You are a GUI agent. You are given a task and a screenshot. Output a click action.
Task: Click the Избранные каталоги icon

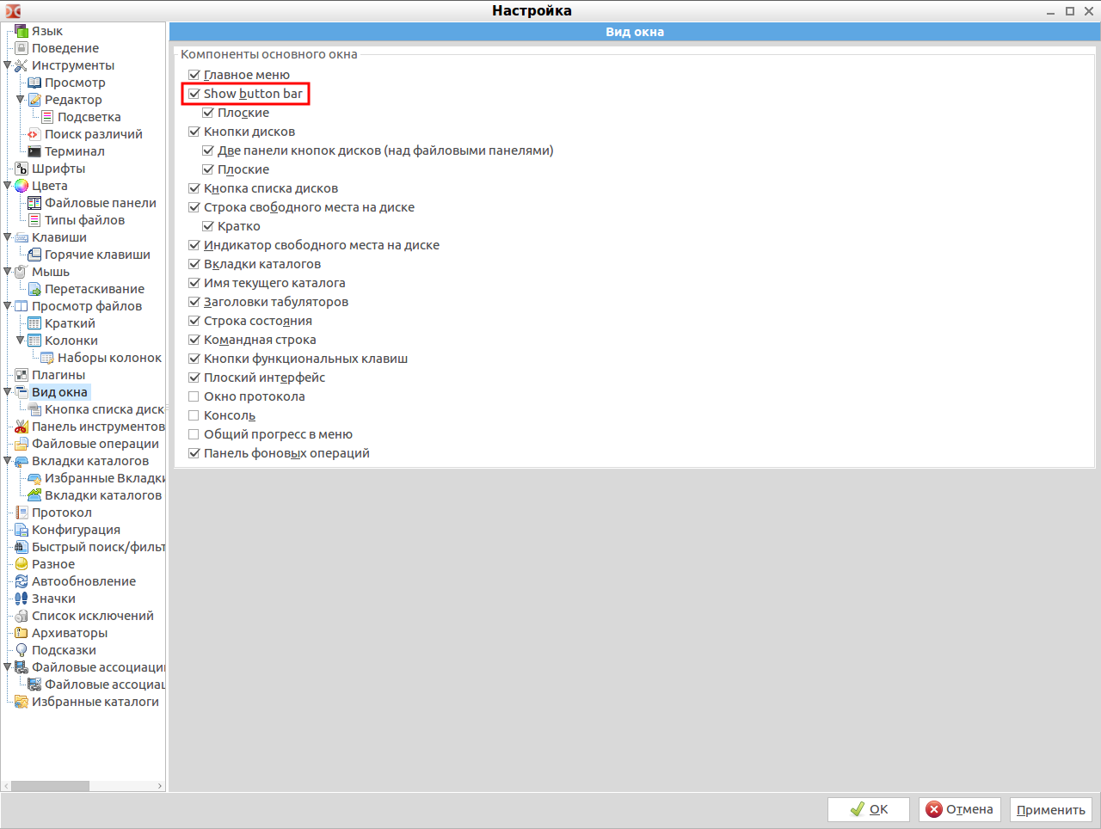coord(22,702)
